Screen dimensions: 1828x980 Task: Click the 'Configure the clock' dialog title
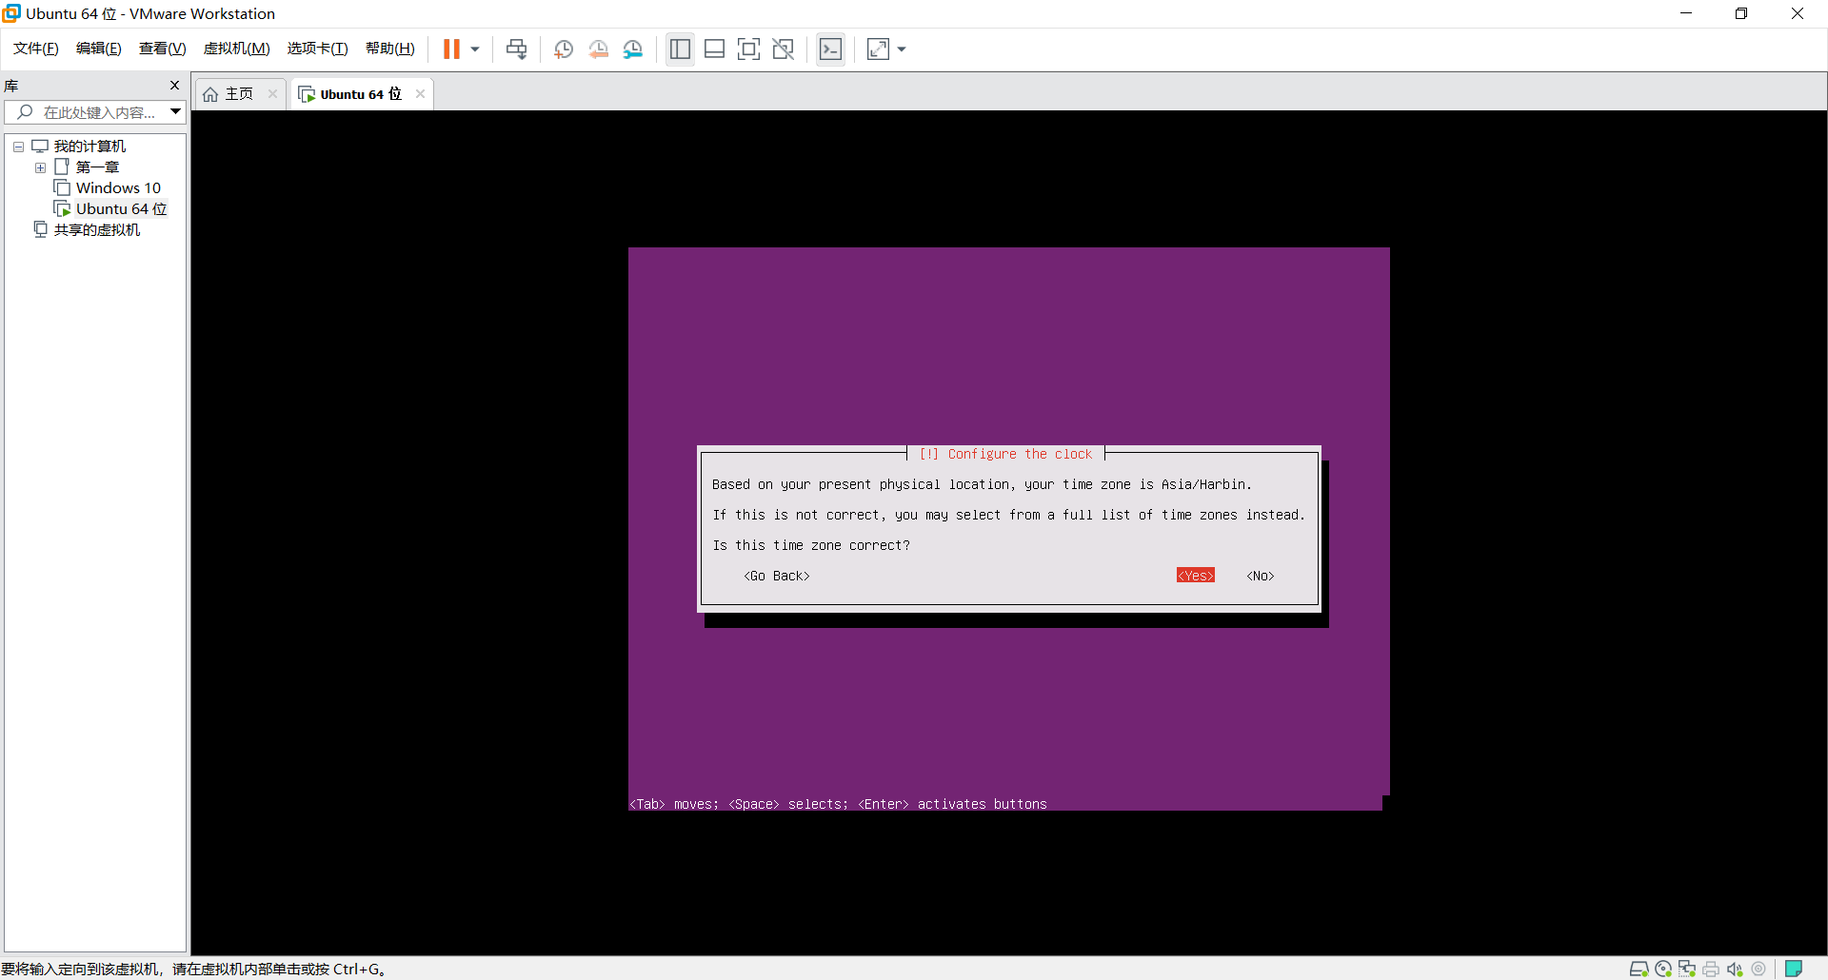tap(1005, 454)
